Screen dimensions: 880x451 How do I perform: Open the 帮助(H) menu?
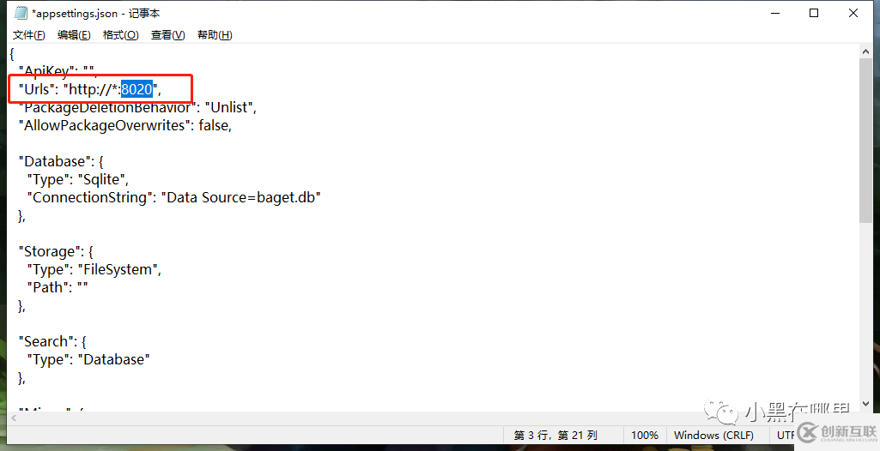point(215,35)
